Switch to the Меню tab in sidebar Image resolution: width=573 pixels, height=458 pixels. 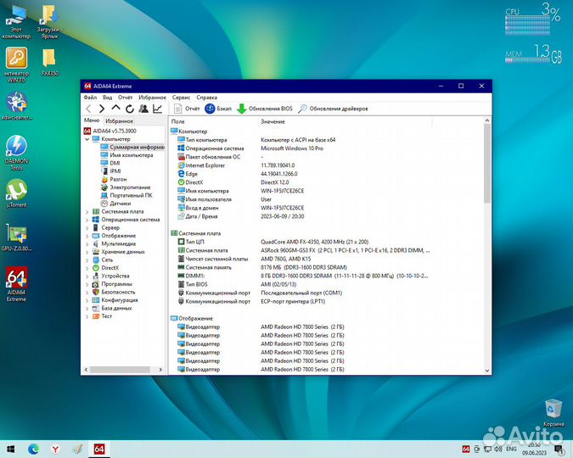click(92, 120)
